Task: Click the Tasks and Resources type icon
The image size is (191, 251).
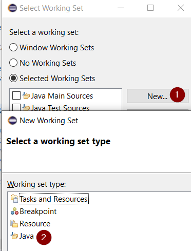Action: [14, 199]
